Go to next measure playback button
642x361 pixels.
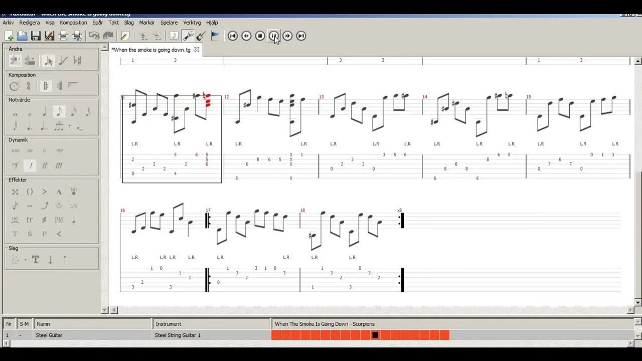(287, 36)
